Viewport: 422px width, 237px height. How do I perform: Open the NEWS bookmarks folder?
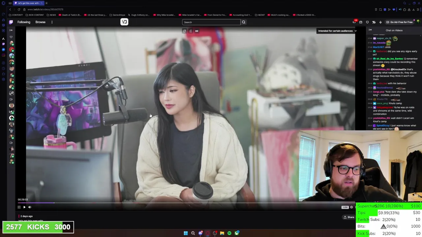[x=51, y=15]
